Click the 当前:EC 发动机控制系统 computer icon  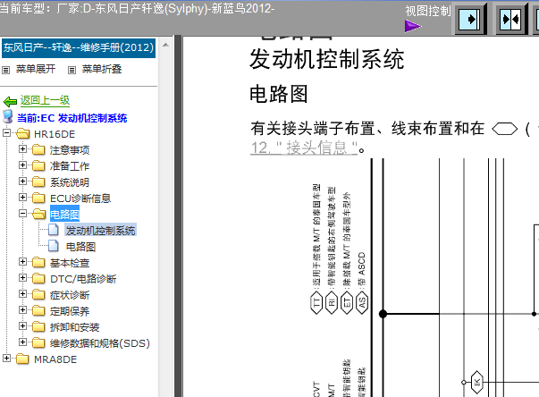pyautogui.click(x=7, y=117)
